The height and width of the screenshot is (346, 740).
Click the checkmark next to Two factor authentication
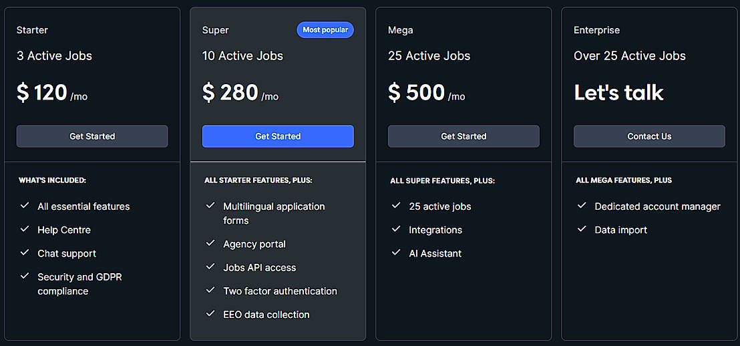[210, 290]
